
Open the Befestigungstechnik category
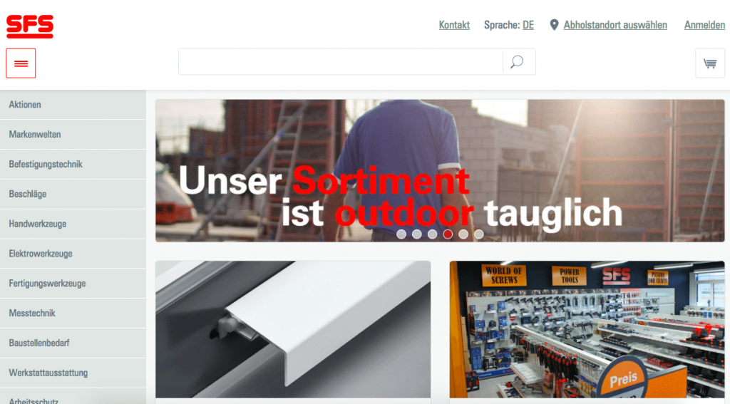[73, 165]
